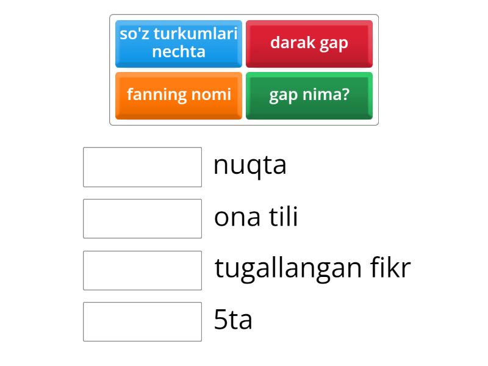Viewport: 488px width, 366px height.
Task: Click the word "nomi" on the orange tile
Action: [213, 95]
